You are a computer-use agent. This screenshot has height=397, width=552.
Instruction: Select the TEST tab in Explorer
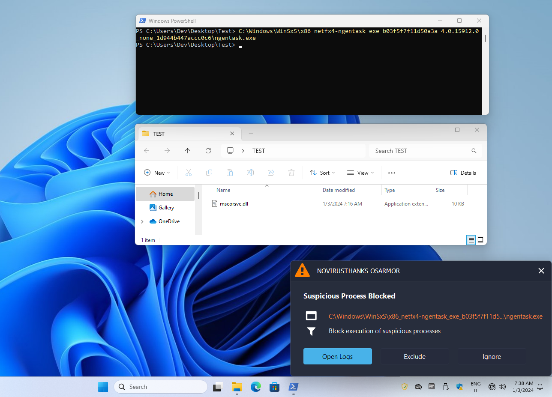pyautogui.click(x=189, y=134)
